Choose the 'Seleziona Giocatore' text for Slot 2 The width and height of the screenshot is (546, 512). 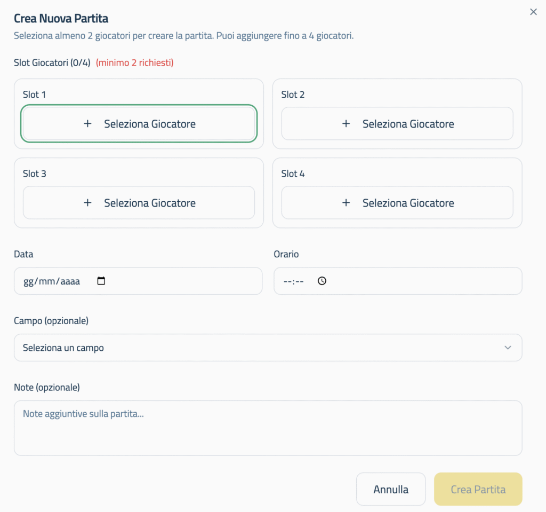coord(408,124)
